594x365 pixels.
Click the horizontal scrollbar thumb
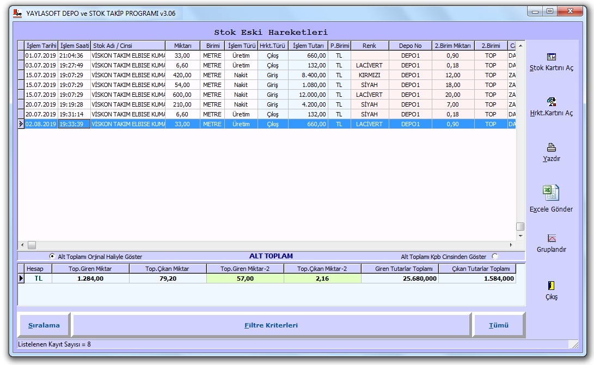32,245
